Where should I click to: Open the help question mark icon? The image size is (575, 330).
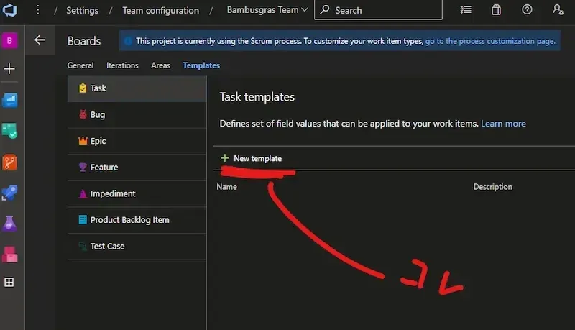[527, 10]
